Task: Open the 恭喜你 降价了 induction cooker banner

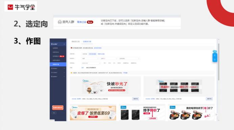Action: [179, 87]
